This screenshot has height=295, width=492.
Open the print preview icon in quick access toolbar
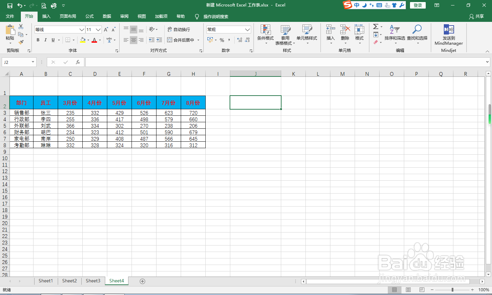[x=44, y=5]
